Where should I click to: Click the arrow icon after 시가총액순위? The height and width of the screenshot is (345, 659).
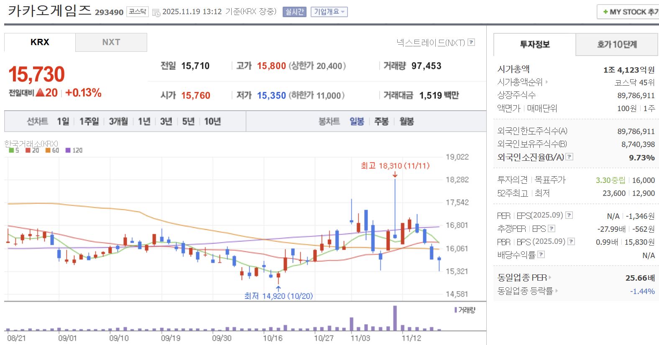point(547,82)
